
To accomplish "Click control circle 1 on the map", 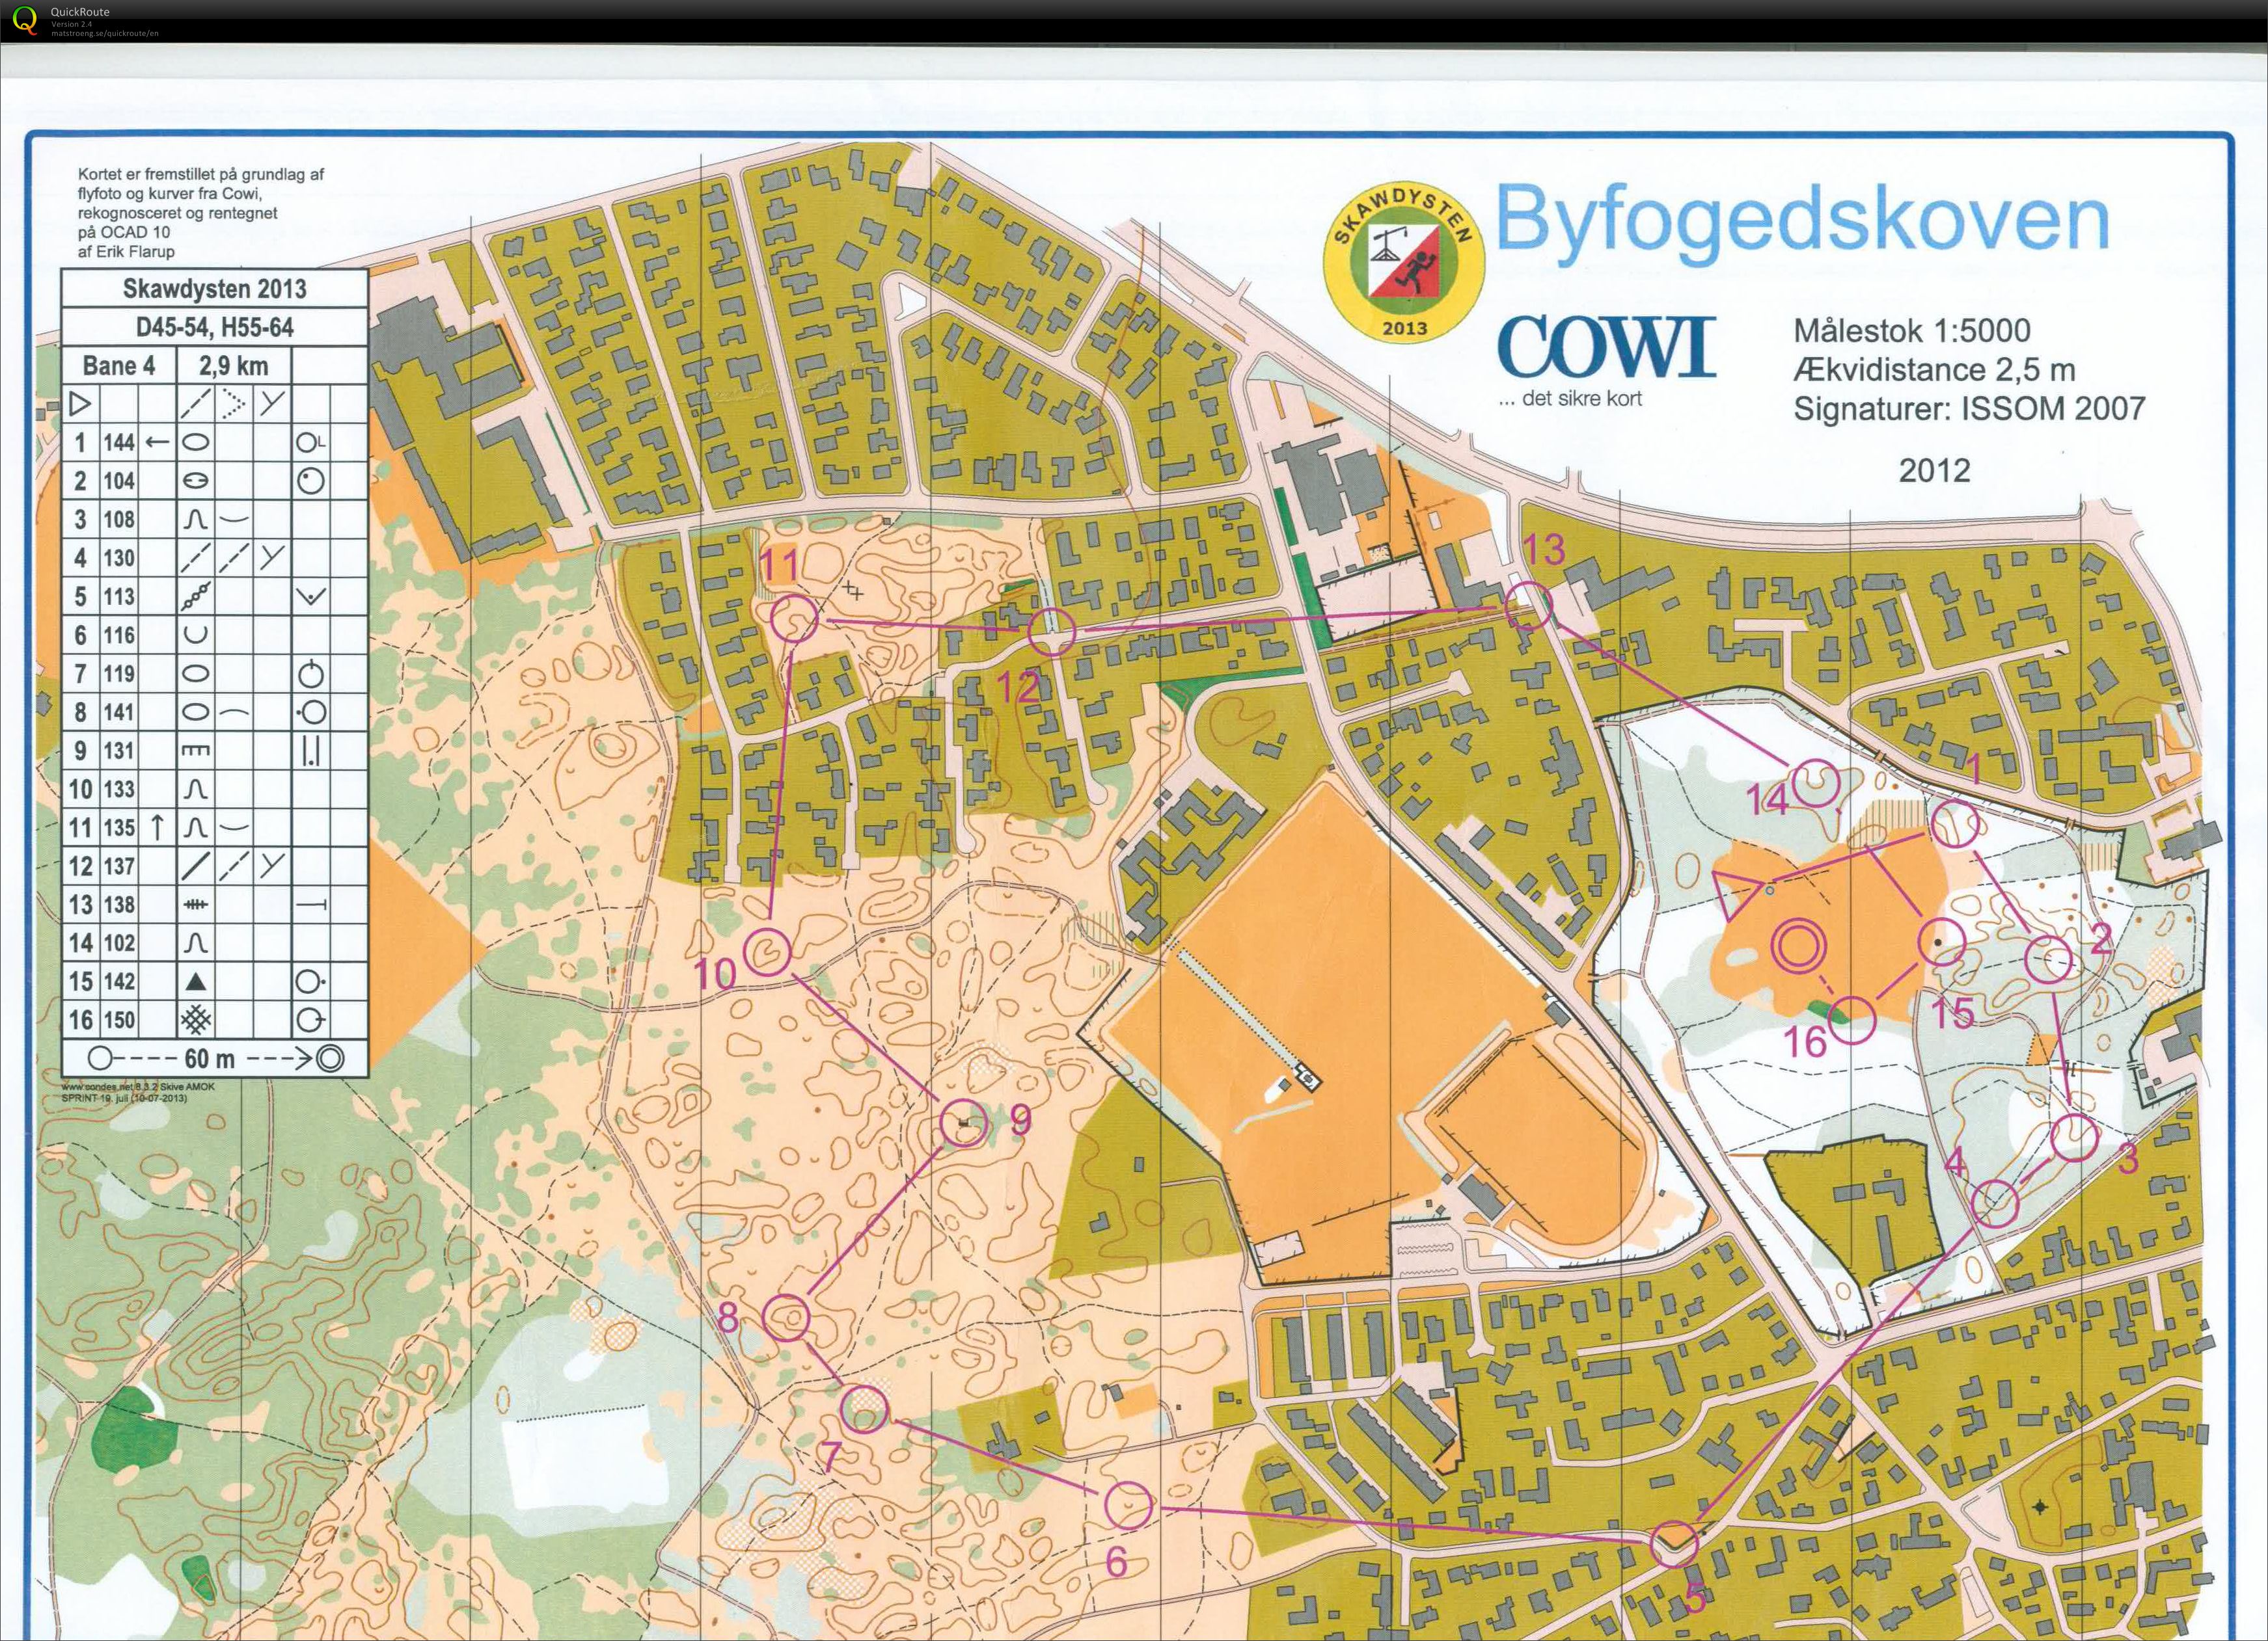I will pos(1954,825).
